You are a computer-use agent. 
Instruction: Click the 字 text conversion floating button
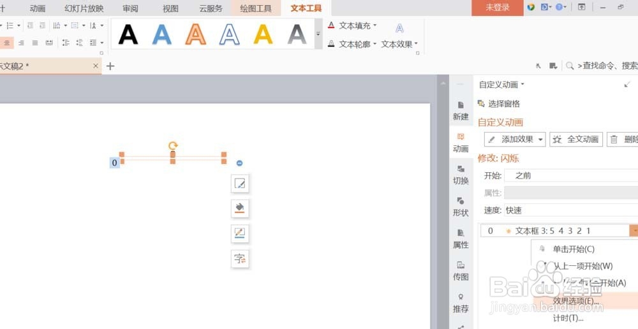coord(240,259)
